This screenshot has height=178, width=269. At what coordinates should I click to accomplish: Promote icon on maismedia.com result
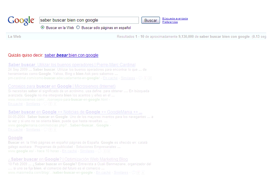138,173
